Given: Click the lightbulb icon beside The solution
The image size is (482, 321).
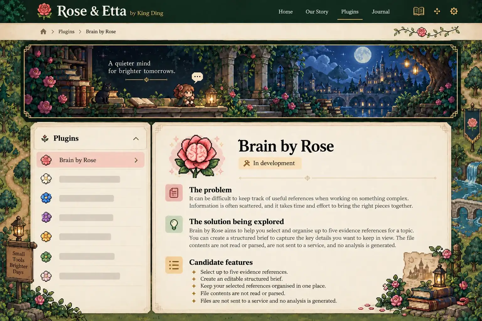Looking at the screenshot, I should [x=174, y=224].
